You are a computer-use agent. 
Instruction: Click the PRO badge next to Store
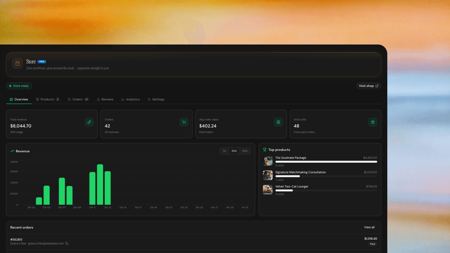pyautogui.click(x=42, y=62)
